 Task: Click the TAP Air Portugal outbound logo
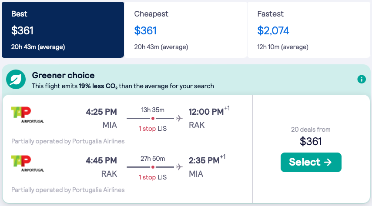tap(27, 114)
